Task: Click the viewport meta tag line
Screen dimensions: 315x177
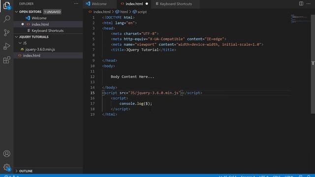Action: point(187,44)
